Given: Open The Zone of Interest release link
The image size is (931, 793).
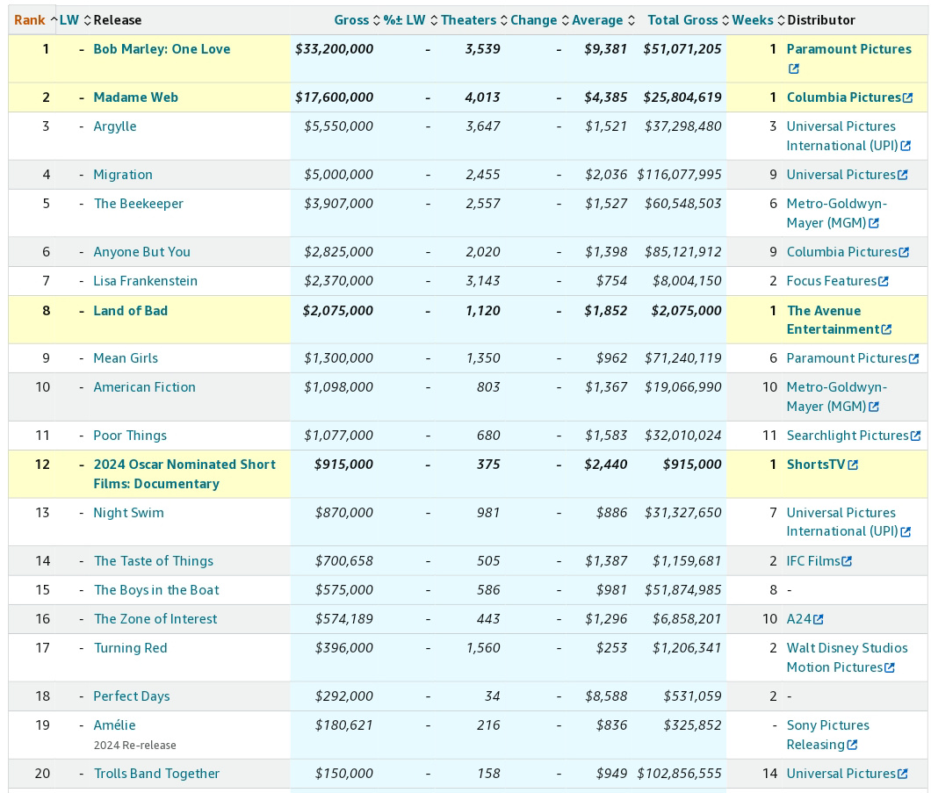Looking at the screenshot, I should click(155, 619).
